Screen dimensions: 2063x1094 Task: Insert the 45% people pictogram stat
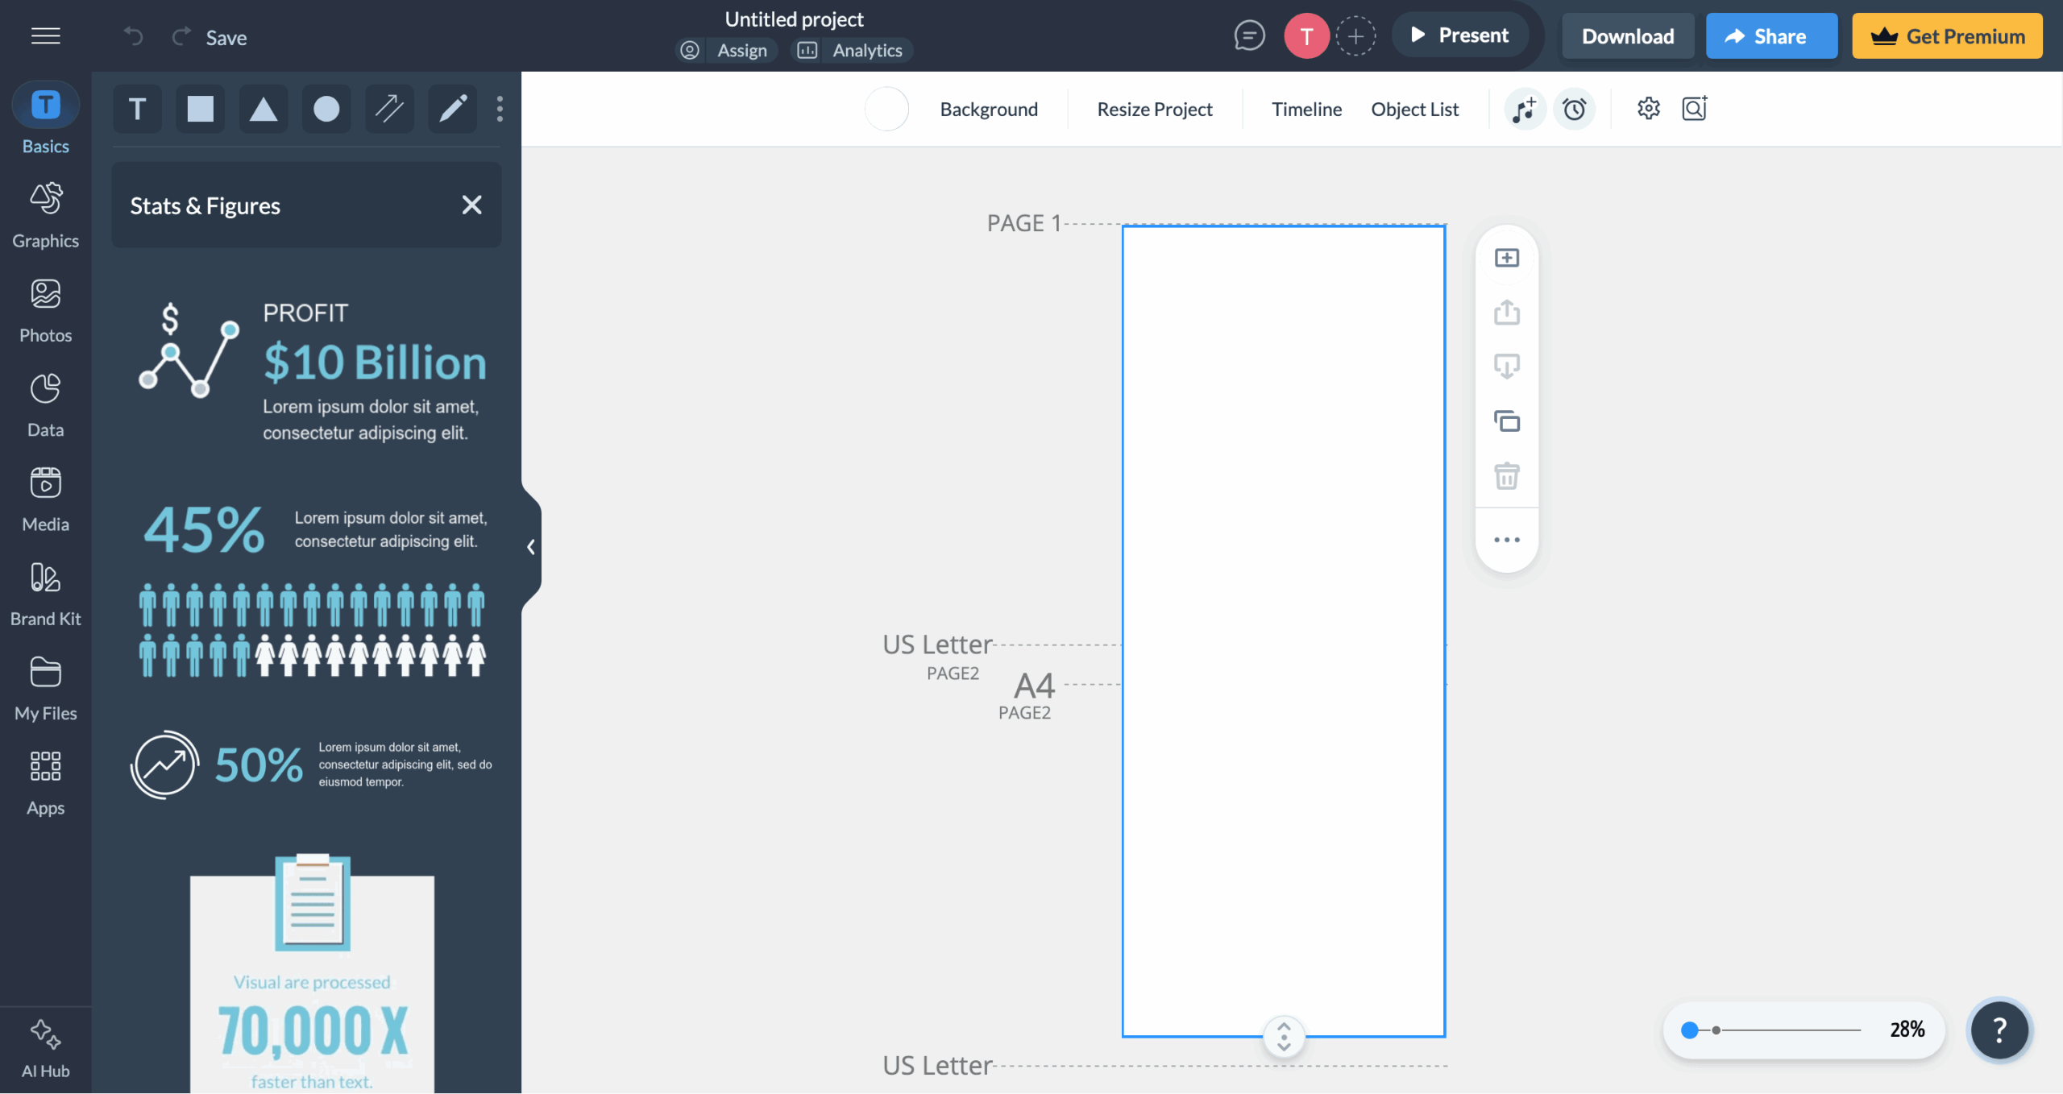[313, 589]
